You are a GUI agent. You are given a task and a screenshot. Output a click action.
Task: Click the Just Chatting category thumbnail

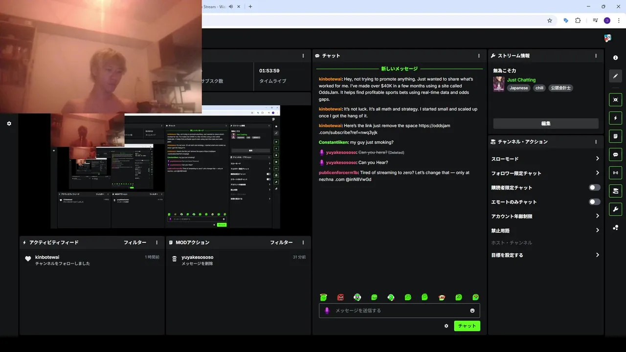coord(498,84)
